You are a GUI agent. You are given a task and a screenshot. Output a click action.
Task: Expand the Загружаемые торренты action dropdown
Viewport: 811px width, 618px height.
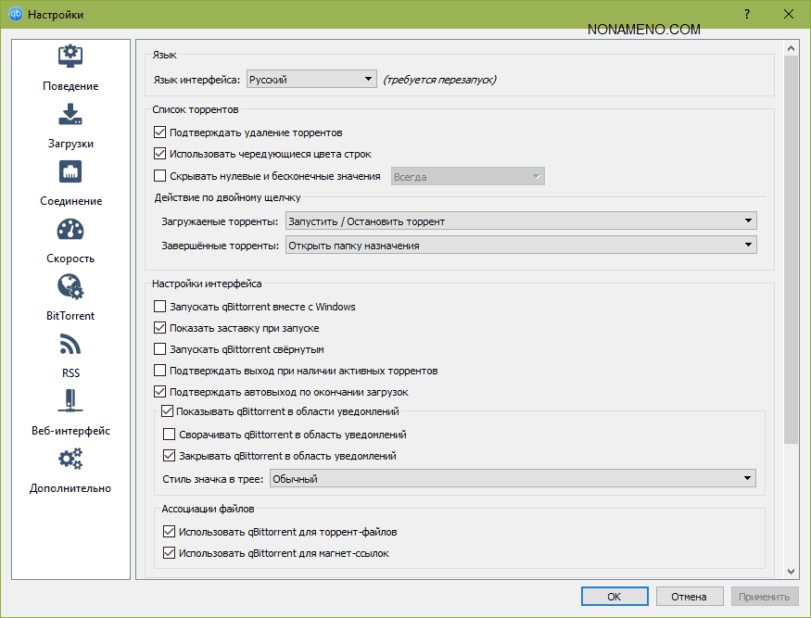pos(521,221)
